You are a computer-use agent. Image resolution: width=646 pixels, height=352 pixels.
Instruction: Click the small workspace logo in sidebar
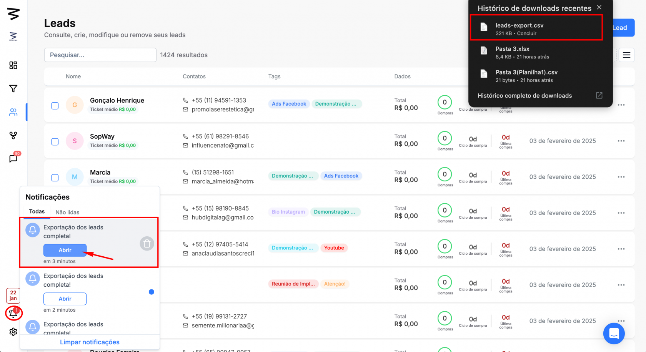[x=13, y=37]
